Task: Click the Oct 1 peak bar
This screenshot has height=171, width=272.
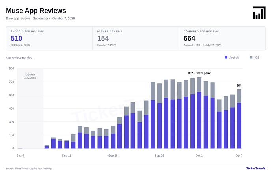Action: tap(199, 113)
